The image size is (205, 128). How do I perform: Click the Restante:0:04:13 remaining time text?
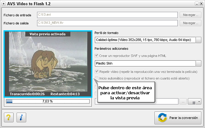pyautogui.click(x=65, y=94)
